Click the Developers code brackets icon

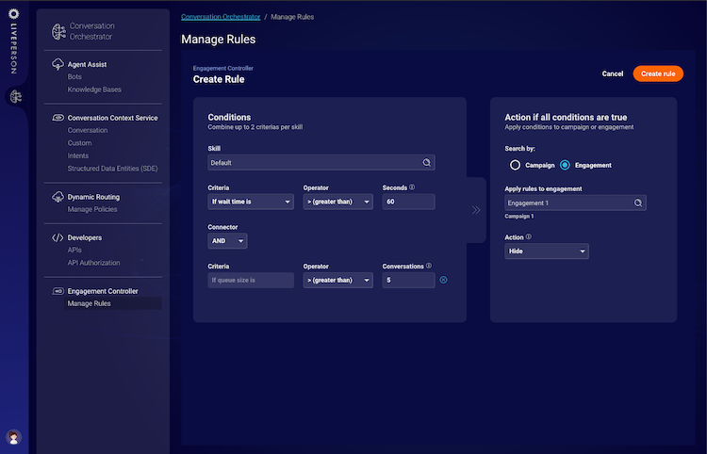click(58, 237)
